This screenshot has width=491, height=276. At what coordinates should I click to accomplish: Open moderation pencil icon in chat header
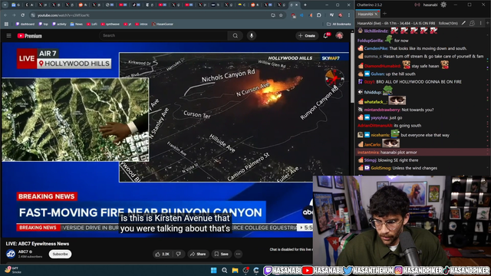tap(463, 23)
